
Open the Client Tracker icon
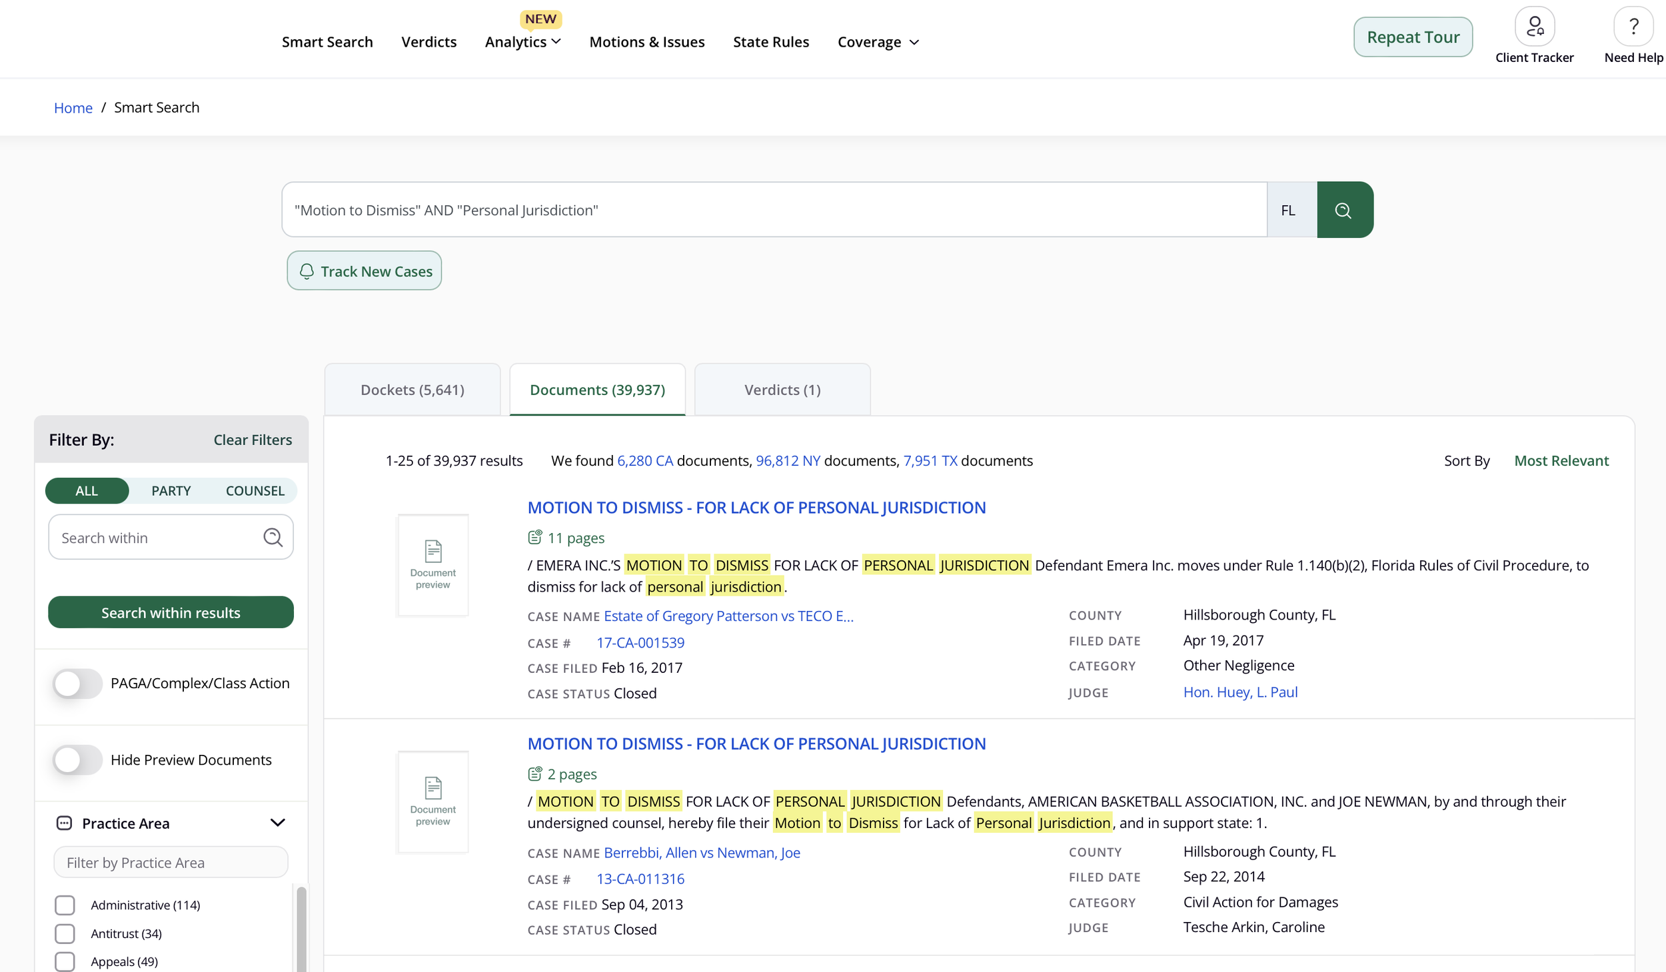click(1534, 27)
